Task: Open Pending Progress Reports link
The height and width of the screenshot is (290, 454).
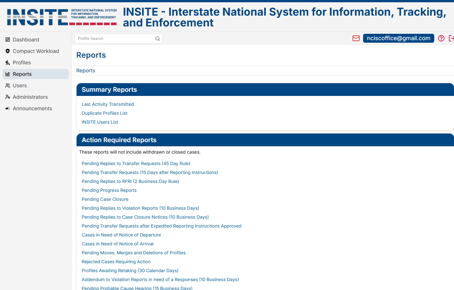Action: (x=109, y=190)
